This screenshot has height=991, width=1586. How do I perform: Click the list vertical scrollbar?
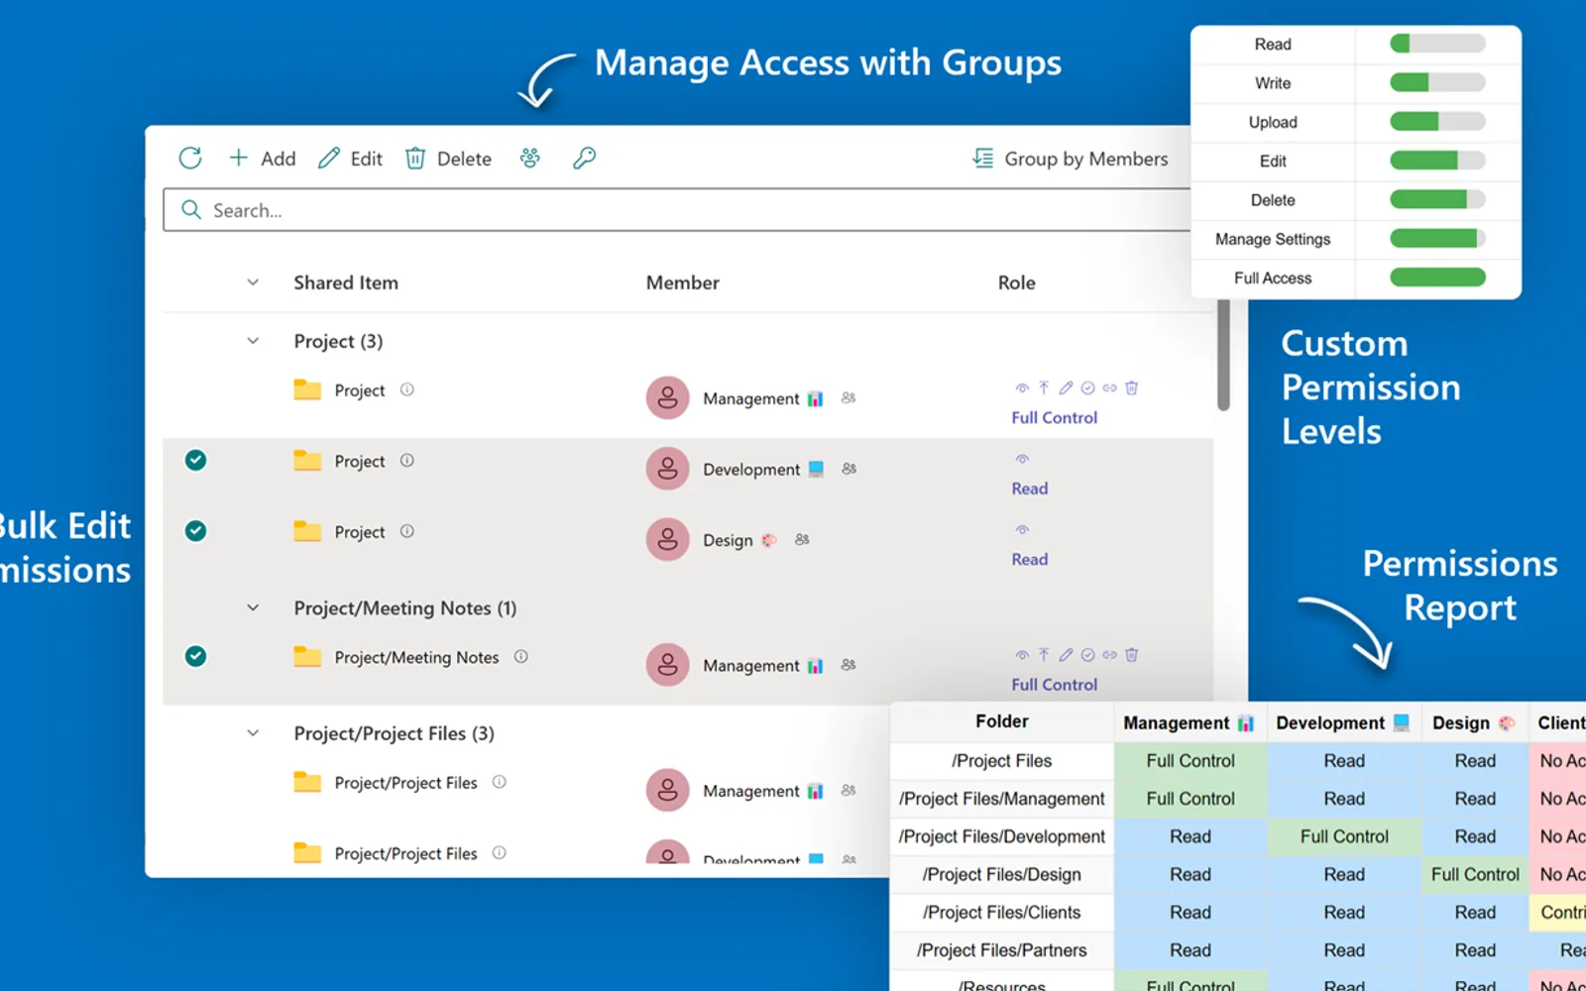point(1224,354)
